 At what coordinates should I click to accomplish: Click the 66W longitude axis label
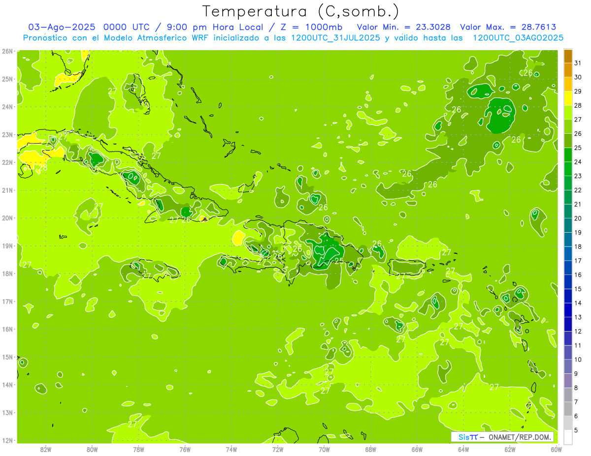[417, 450]
